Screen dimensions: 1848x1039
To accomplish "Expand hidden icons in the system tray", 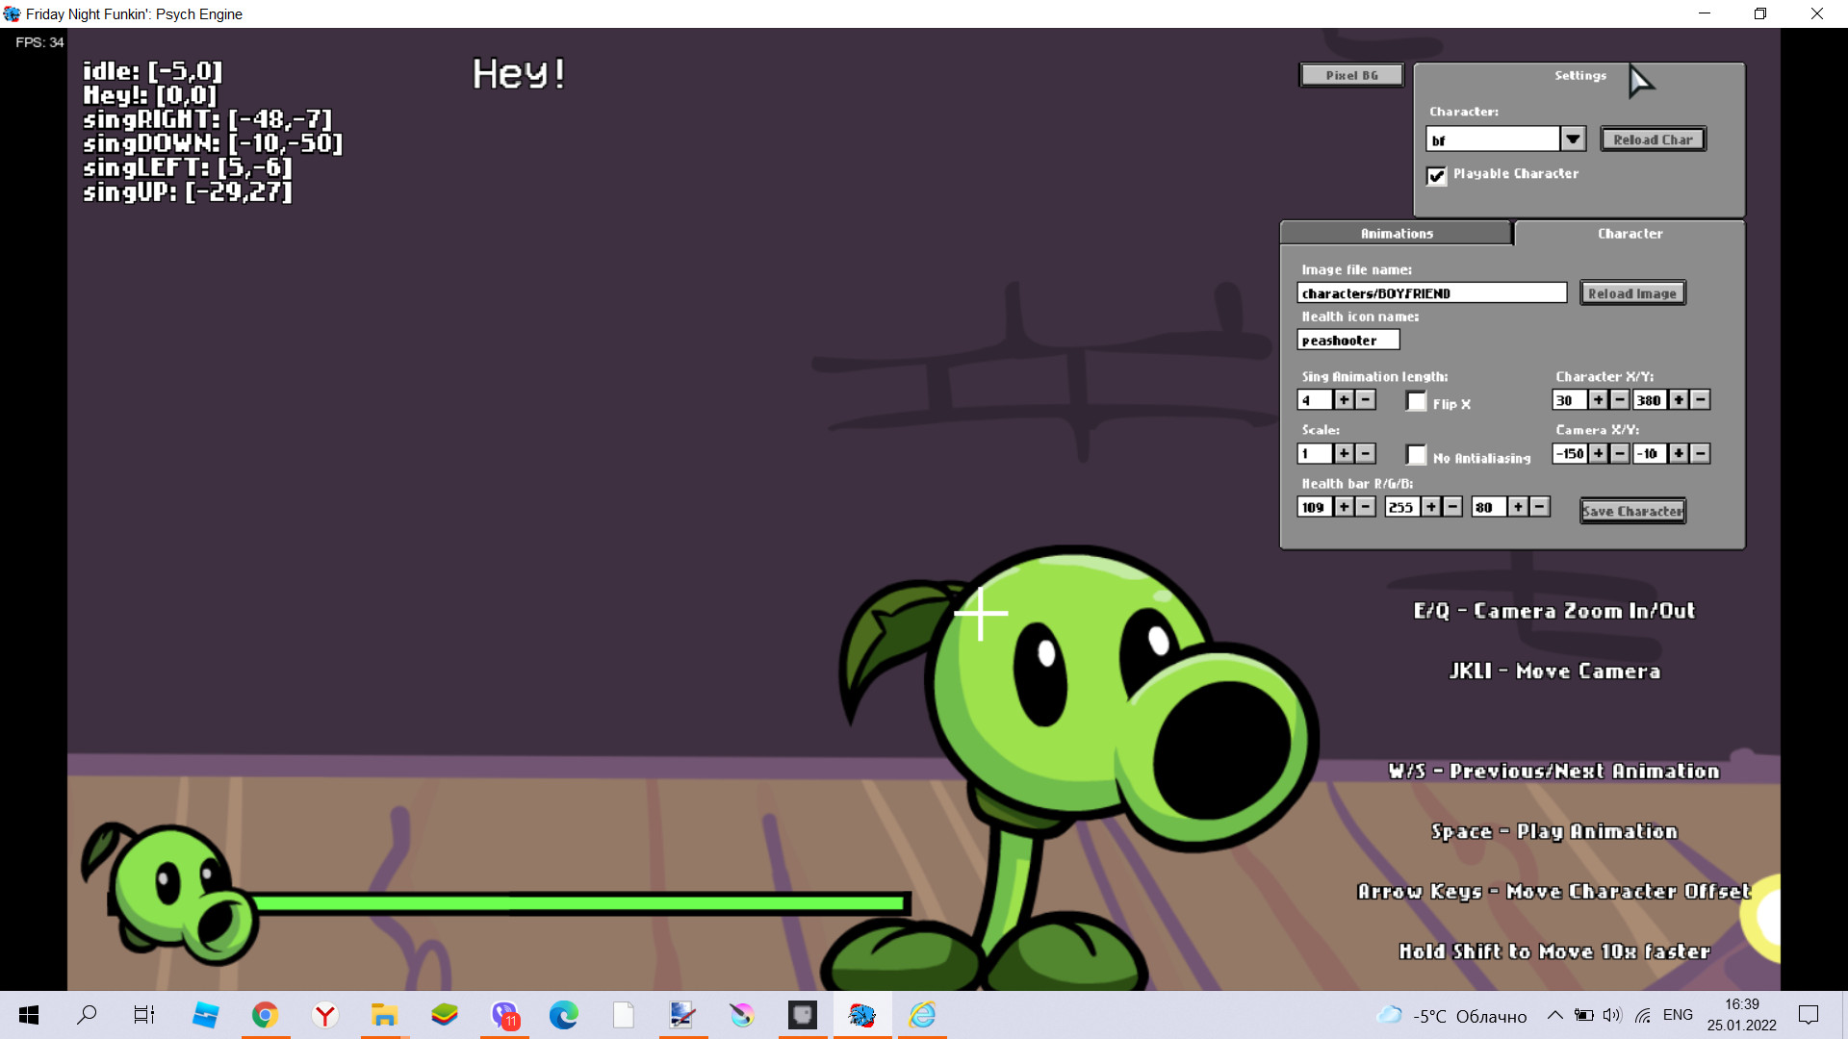I will (1555, 1014).
